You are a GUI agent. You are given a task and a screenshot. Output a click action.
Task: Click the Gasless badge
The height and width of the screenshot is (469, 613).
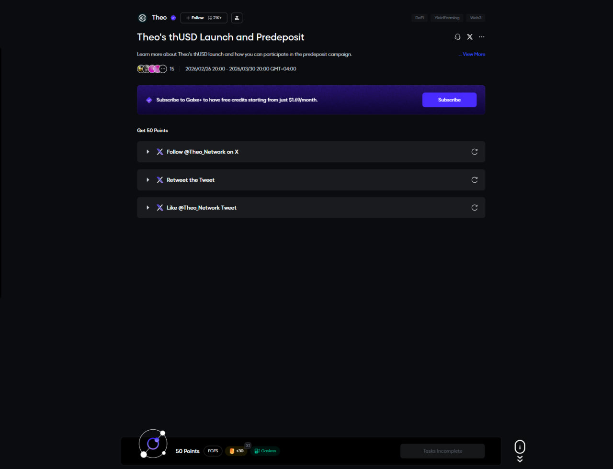pyautogui.click(x=265, y=451)
